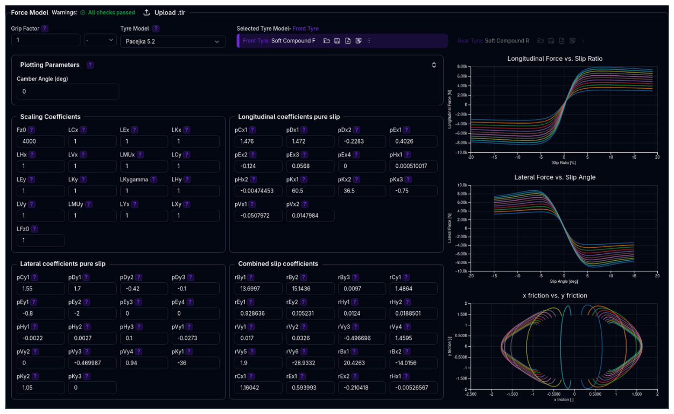
Task: Switch to Rear Tyre Soft Compound R
Action: click(x=493, y=41)
